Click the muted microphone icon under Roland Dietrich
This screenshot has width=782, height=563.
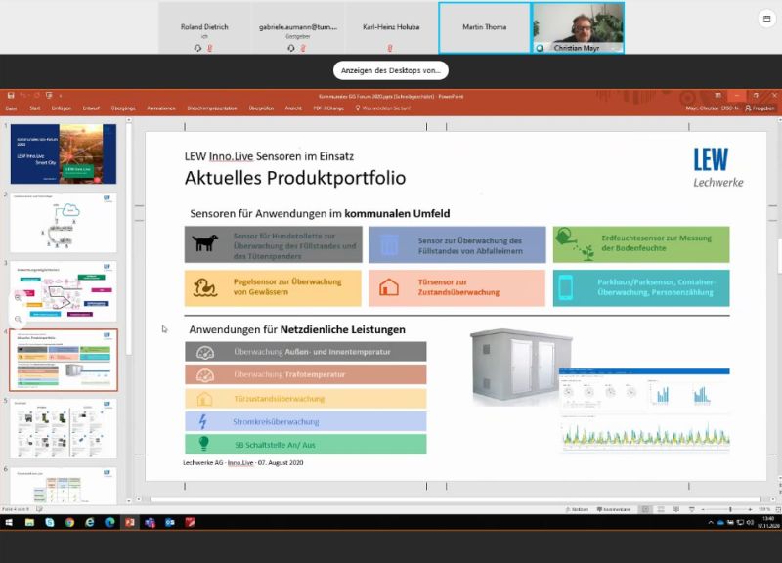[210, 48]
